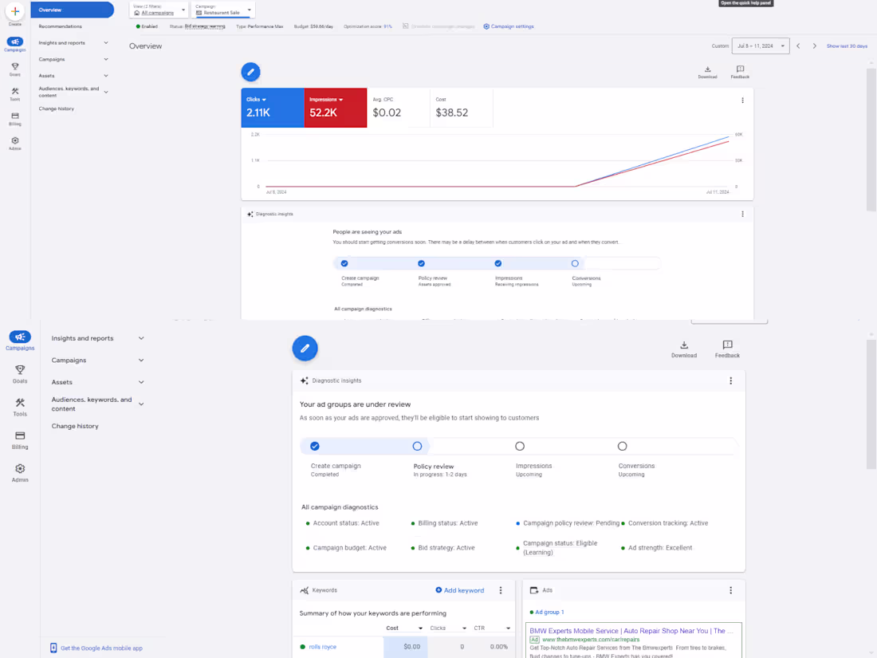Open Change history in upper sidebar
The height and width of the screenshot is (658, 877).
[56, 108]
